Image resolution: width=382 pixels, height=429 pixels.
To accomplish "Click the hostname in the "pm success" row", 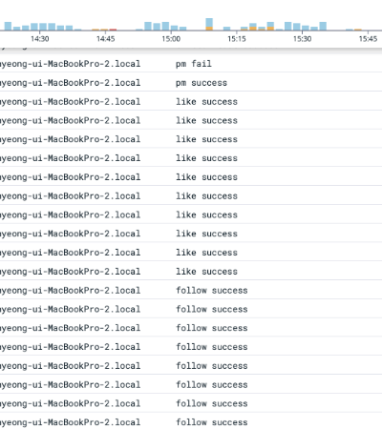I will point(70,83).
